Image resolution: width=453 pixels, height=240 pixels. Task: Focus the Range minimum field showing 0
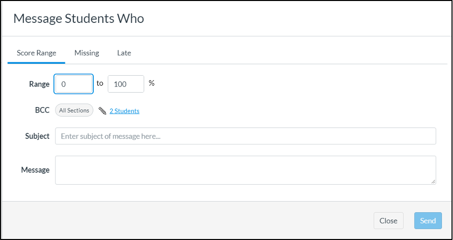[x=74, y=84]
